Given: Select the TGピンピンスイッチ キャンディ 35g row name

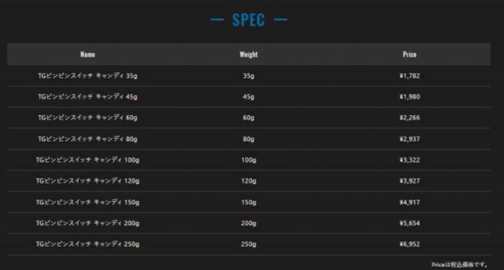Looking at the screenshot, I should pos(87,76).
